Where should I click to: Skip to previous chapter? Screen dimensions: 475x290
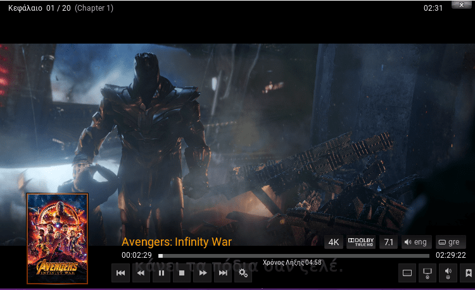click(120, 273)
